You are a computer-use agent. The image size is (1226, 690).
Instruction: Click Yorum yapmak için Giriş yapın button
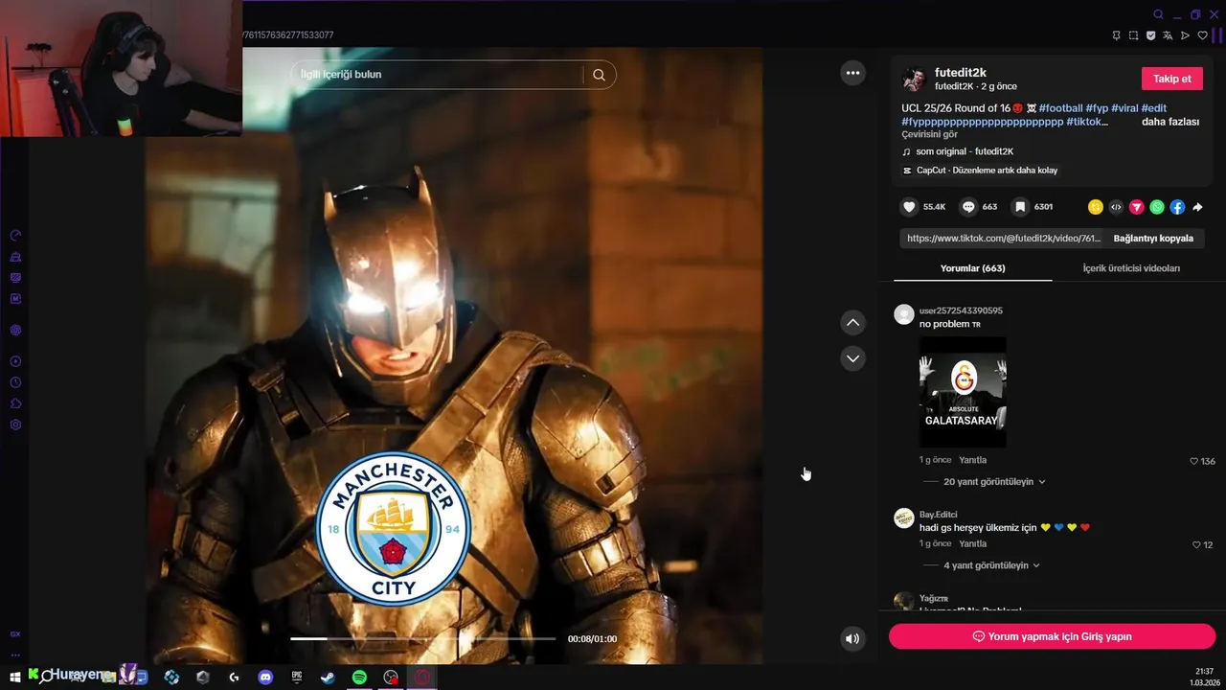(x=1052, y=636)
